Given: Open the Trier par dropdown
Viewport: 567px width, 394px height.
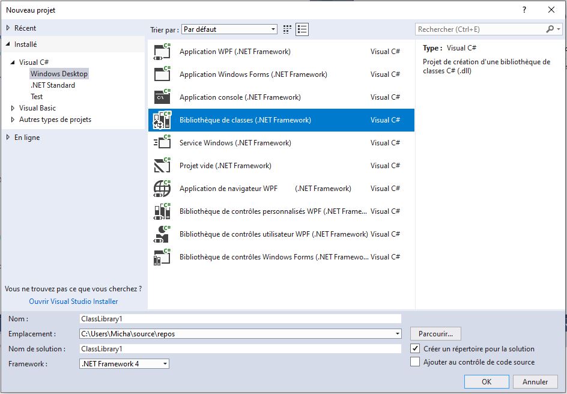Looking at the screenshot, I should (x=229, y=29).
